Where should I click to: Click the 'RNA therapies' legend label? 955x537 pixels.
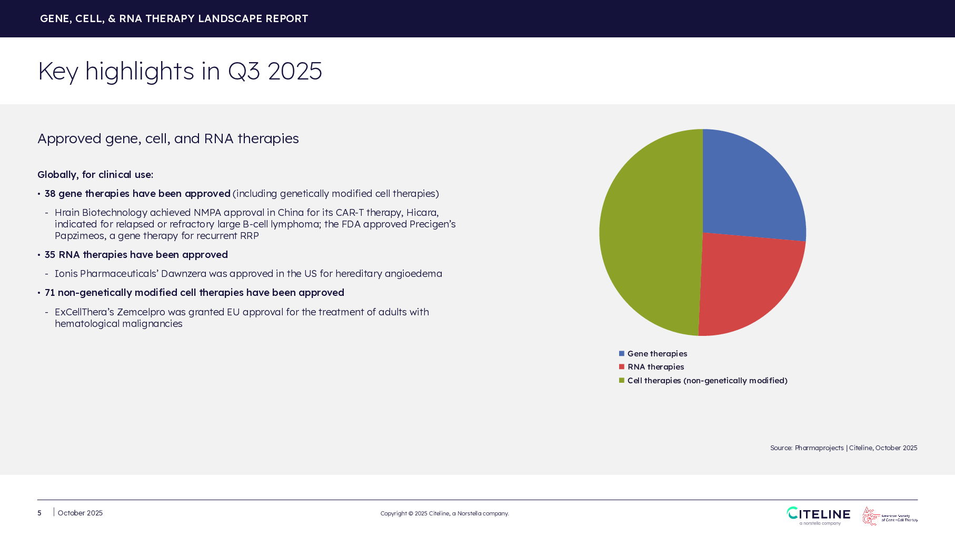(655, 367)
